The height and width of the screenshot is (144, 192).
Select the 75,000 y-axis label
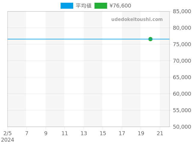[x=182, y=44]
